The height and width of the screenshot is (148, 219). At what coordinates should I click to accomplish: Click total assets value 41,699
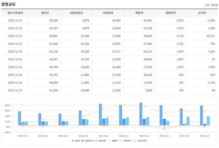tap(54, 90)
